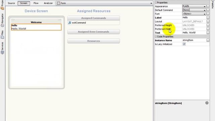Open custom editor for Default Command property
Viewport: 215px width, 121px height.
(208, 10)
